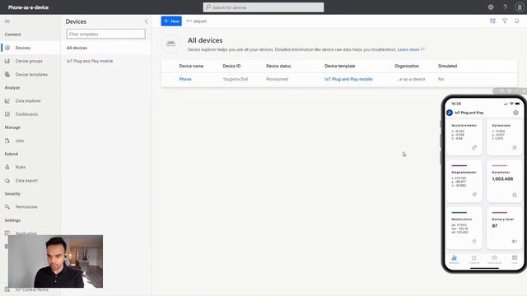Collapse the Devices template panel

click(147, 21)
